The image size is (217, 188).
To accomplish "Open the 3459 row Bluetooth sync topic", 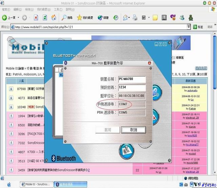I will click(57, 170).
